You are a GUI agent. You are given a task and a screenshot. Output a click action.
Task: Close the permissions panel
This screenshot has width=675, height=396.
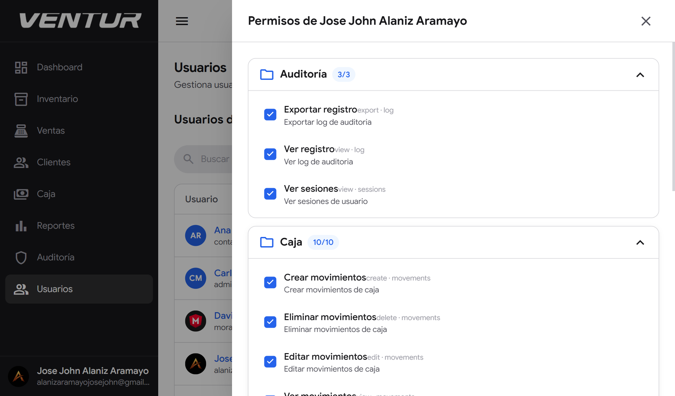coord(646,21)
